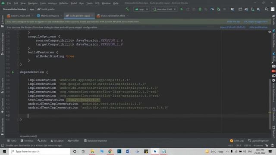276x155 pixels.
Task: Toggle the reader mode eye icon in the editor
Action: point(270,32)
